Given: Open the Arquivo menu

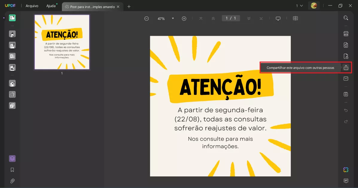Looking at the screenshot, I should [32, 5].
